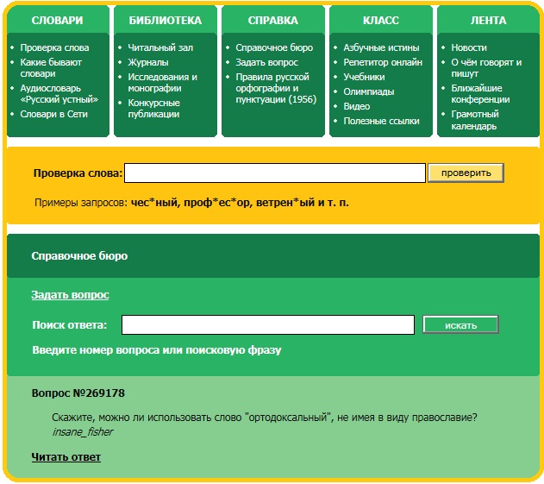544x484 pixels.
Task: Open Читальный зал link
Action: [160, 47]
